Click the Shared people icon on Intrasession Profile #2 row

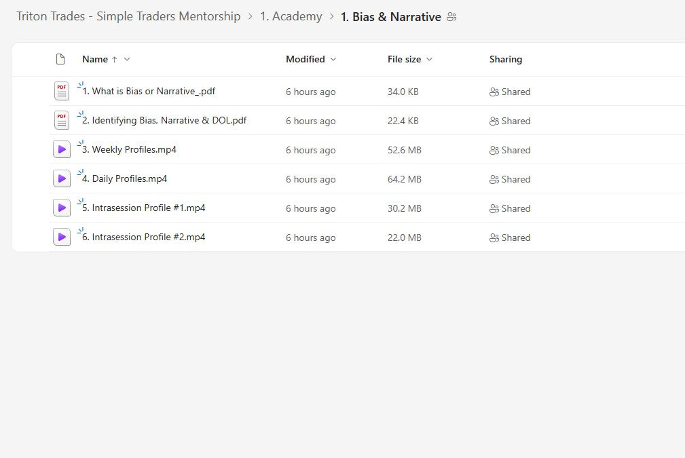495,237
